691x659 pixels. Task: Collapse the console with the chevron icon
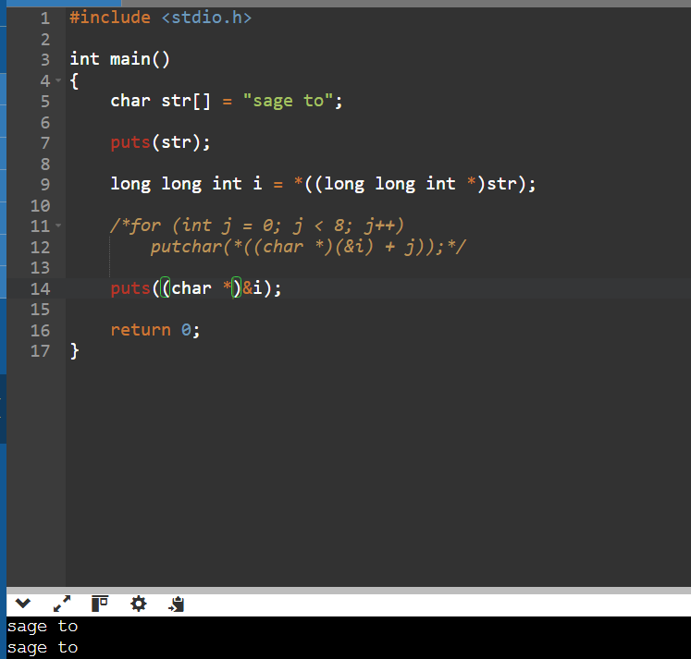coord(23,604)
